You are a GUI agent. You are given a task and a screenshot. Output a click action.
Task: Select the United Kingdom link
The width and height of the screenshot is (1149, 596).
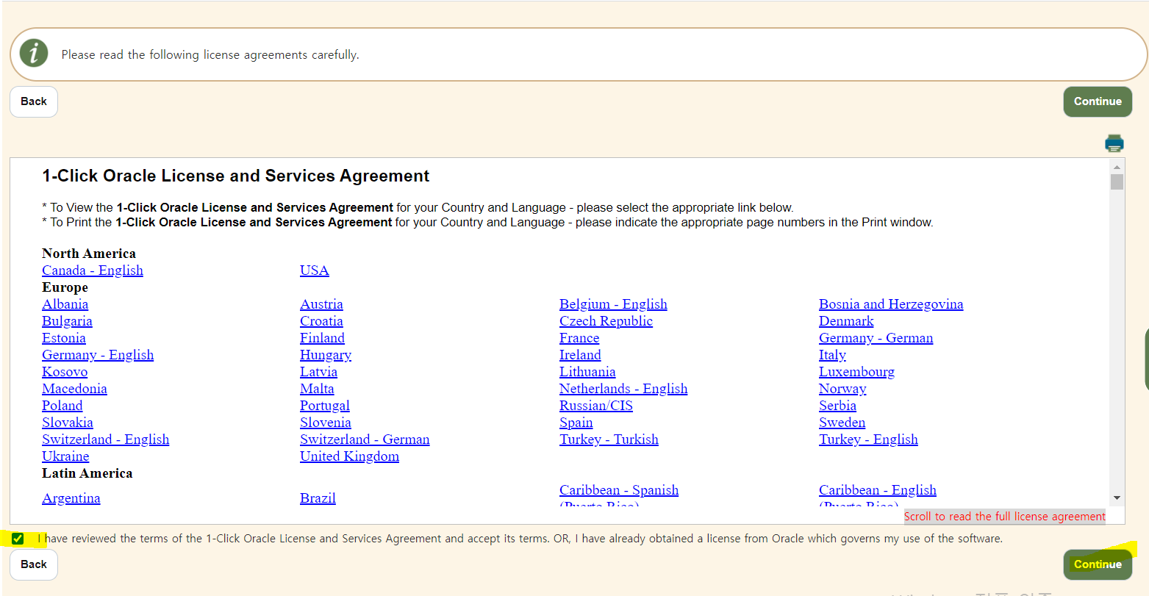click(x=349, y=456)
